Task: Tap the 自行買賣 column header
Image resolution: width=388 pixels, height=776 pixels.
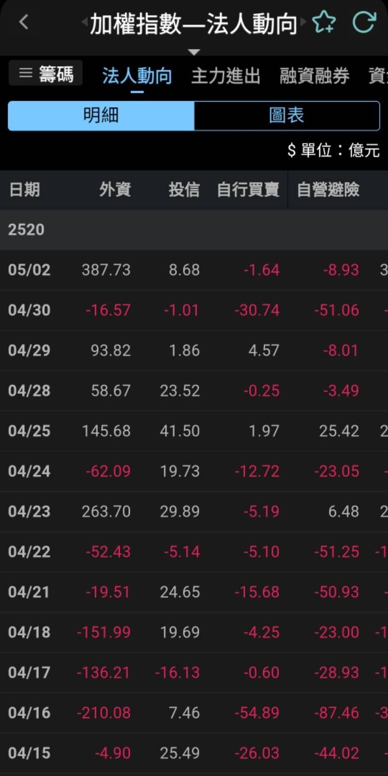Action: pos(248,190)
